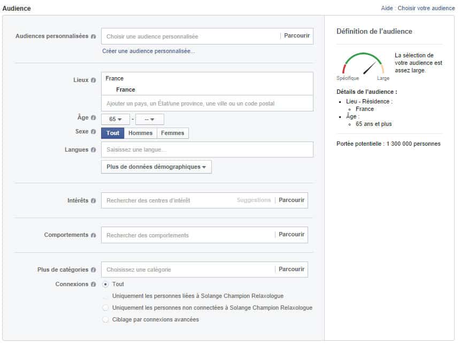Click info icon beside Plus de catégories
Screen dimensions: 459x344
point(94,270)
